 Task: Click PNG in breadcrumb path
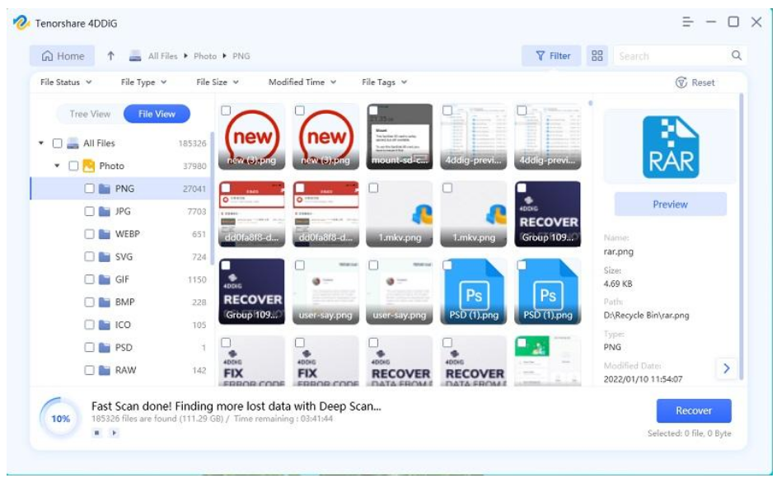point(241,56)
